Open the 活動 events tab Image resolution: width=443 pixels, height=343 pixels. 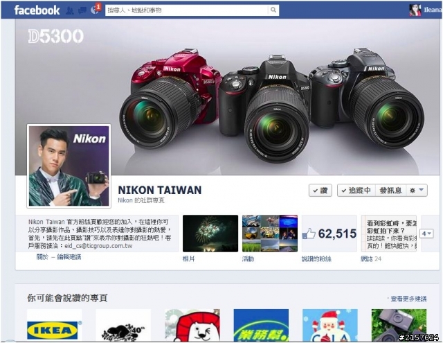(248, 258)
